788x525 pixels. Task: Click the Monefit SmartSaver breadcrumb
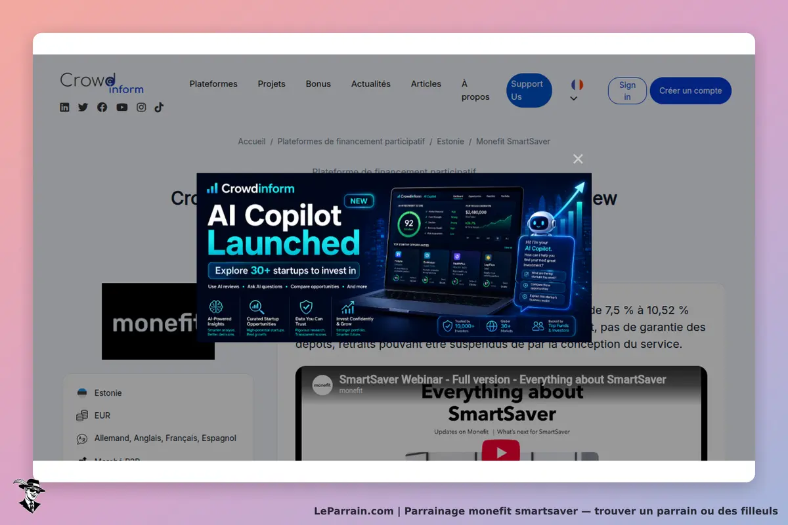pos(513,141)
